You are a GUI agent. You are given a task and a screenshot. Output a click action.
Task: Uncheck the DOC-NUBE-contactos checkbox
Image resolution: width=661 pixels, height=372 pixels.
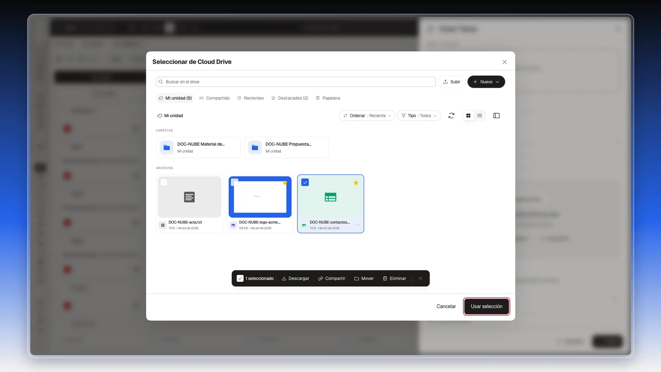305,182
